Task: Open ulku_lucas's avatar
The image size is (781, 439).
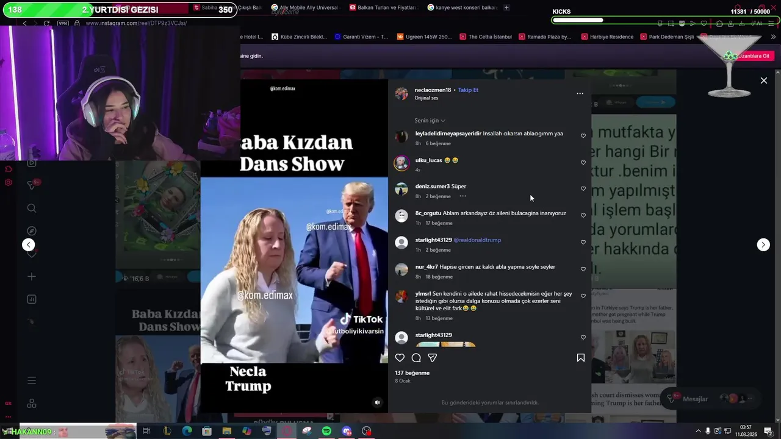Action: pyautogui.click(x=401, y=163)
